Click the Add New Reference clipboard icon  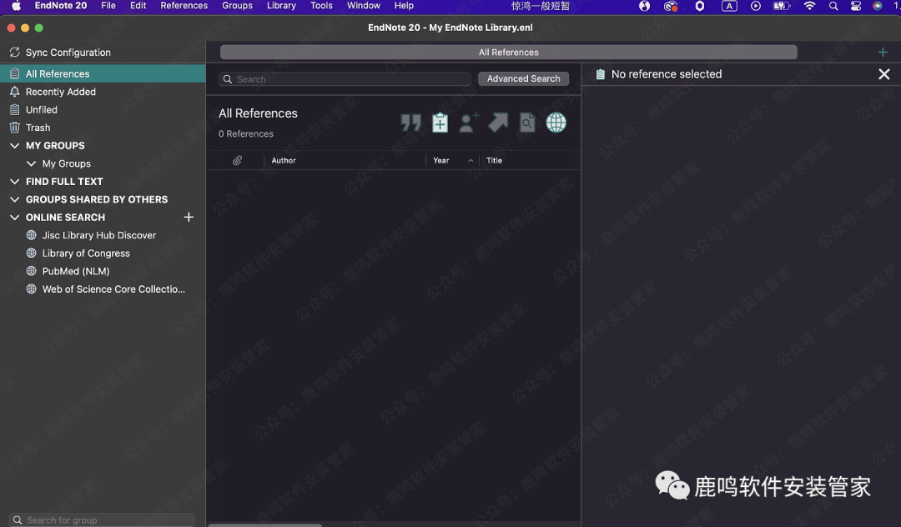(x=440, y=123)
